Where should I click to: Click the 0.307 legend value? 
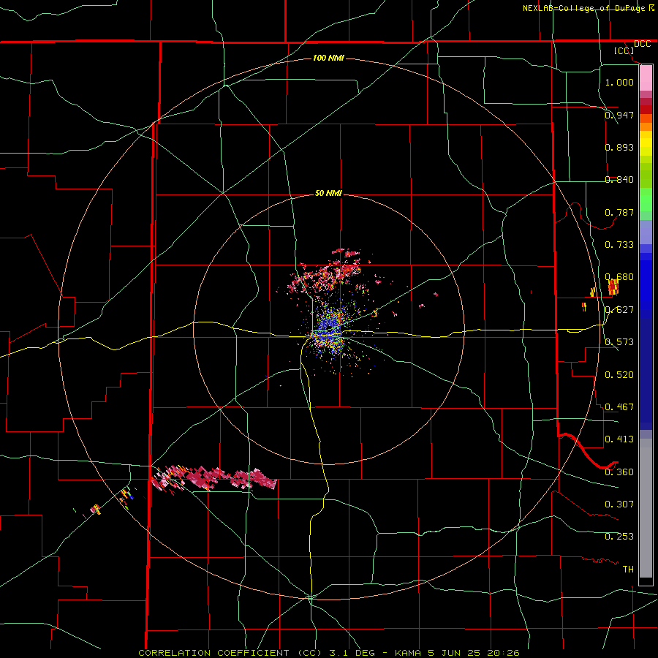tap(619, 504)
